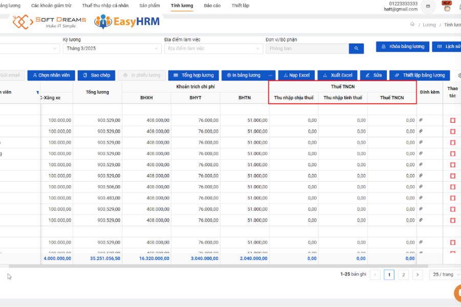The width and height of the screenshot is (461, 307).
Task: Click the 1-25 bản ghi record count
Action: pos(353,274)
